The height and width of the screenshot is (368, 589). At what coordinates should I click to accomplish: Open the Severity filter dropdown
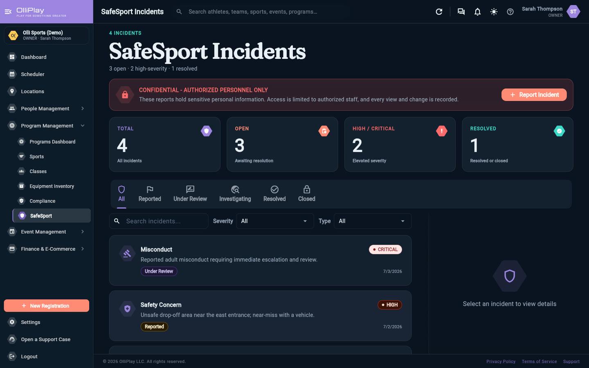[x=275, y=221]
